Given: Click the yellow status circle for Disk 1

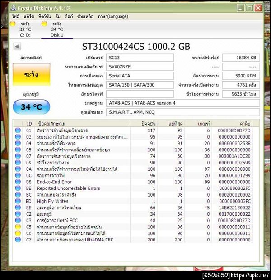Looking at the screenshot, I should click(44, 24).
